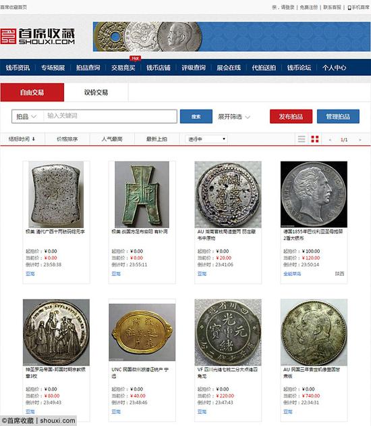Viewport: 371px width, 426px height.
Task: Click the red 发布拍品 button
Action: click(x=291, y=116)
